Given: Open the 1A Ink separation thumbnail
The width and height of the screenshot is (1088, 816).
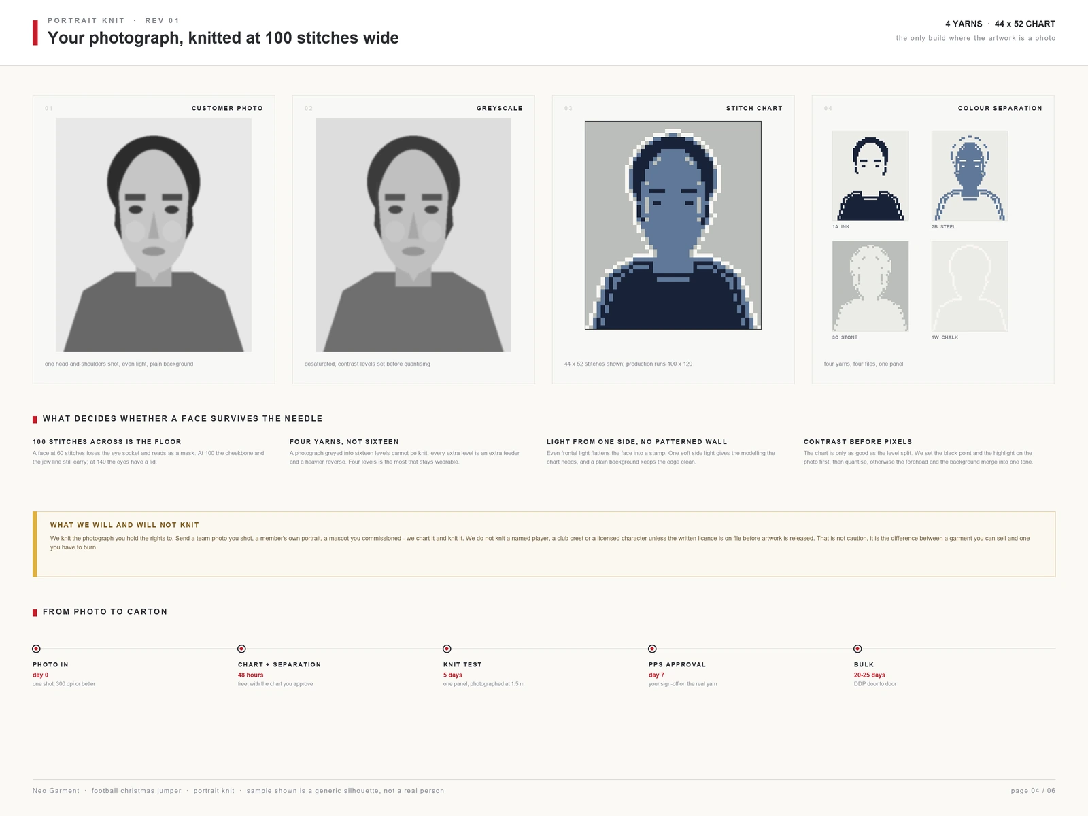Looking at the screenshot, I should tap(870, 175).
